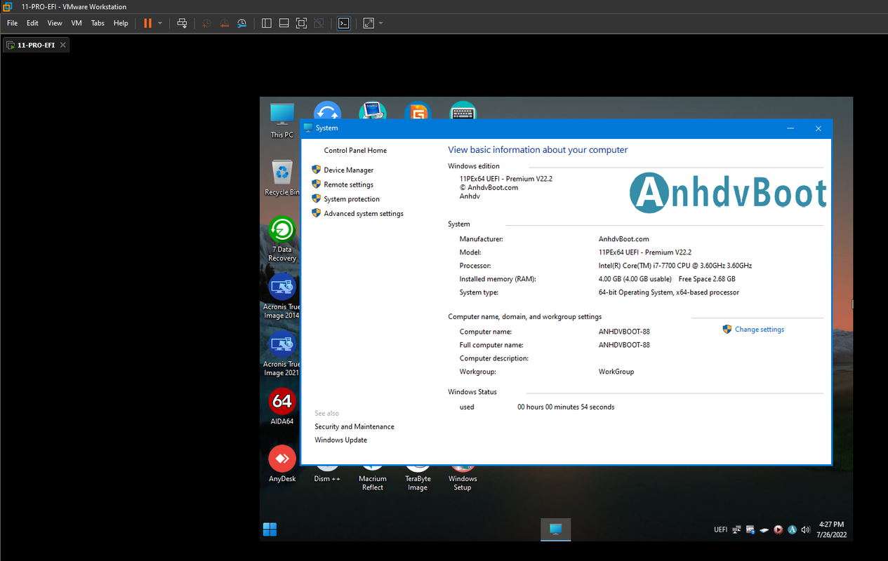
Task: Open the File menu in VMware
Action: pos(12,23)
